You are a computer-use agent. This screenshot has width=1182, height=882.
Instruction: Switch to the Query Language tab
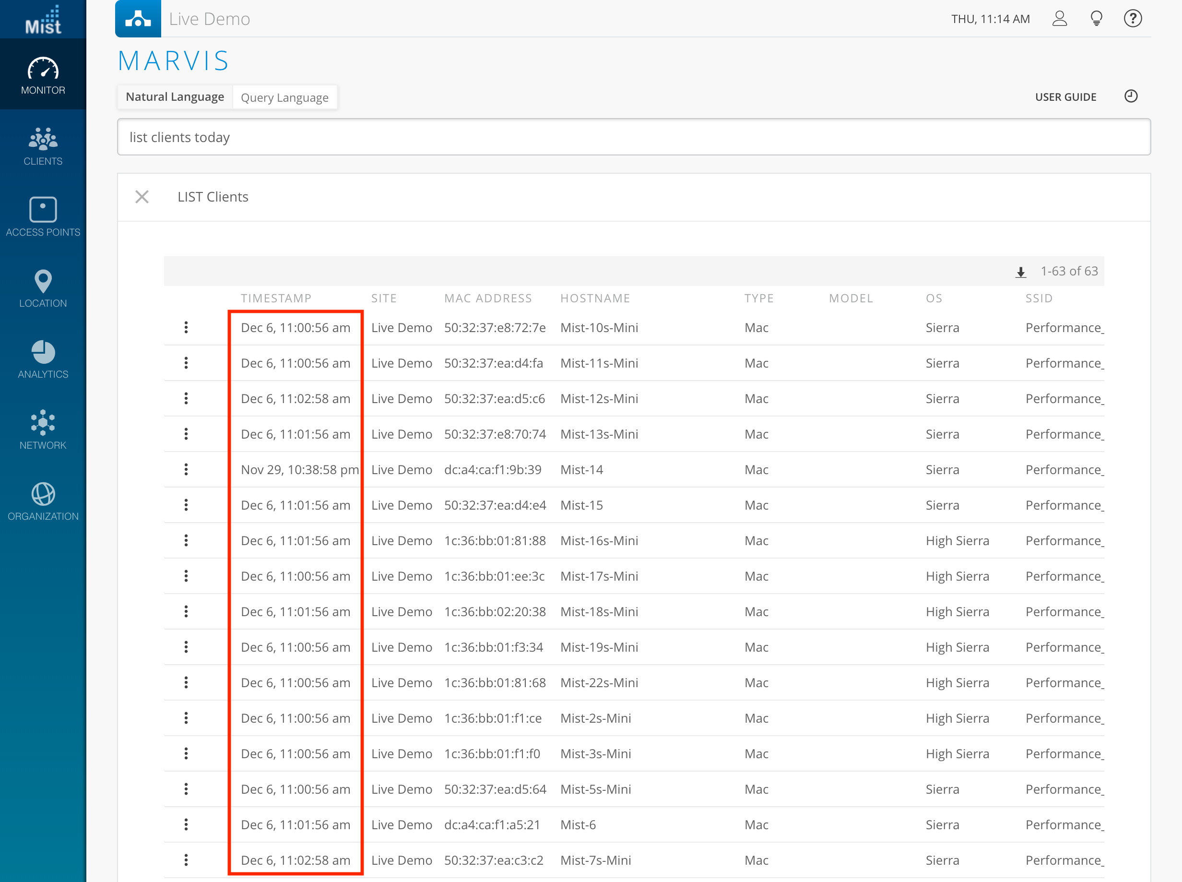click(x=284, y=98)
